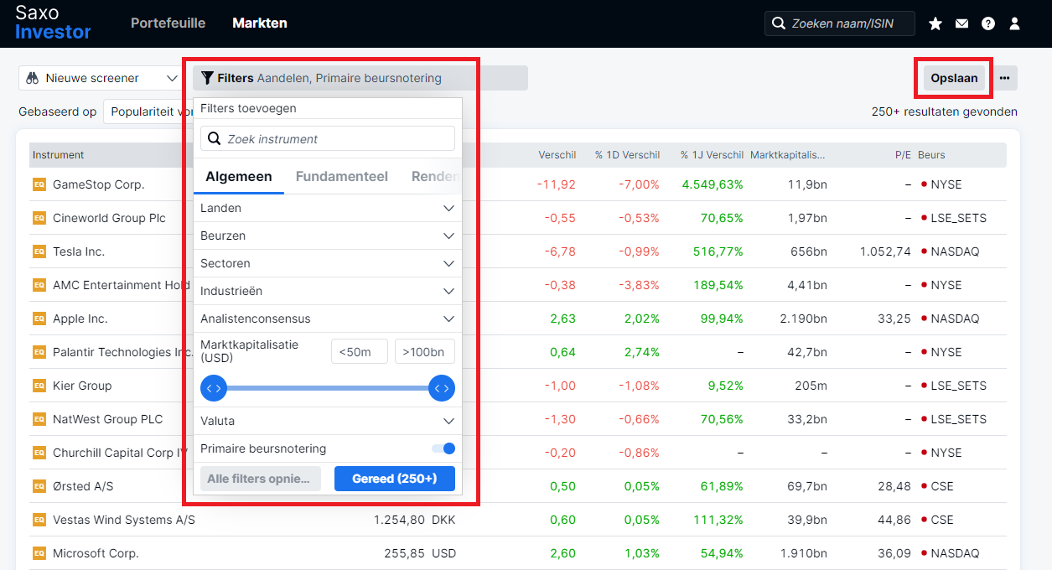This screenshot has width=1052, height=570.
Task: Click the Filters bar Aandelen, Primaire beursnotering
Action: click(360, 78)
